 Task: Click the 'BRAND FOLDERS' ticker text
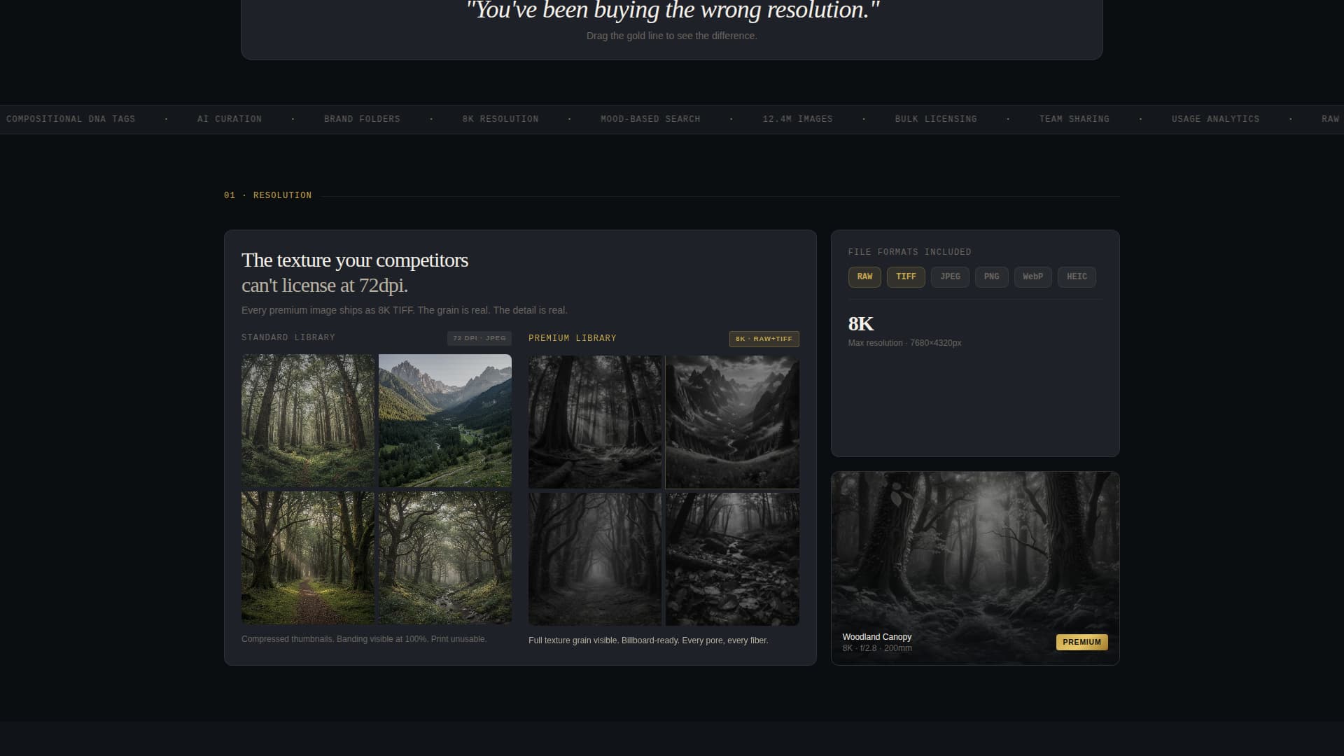[362, 119]
